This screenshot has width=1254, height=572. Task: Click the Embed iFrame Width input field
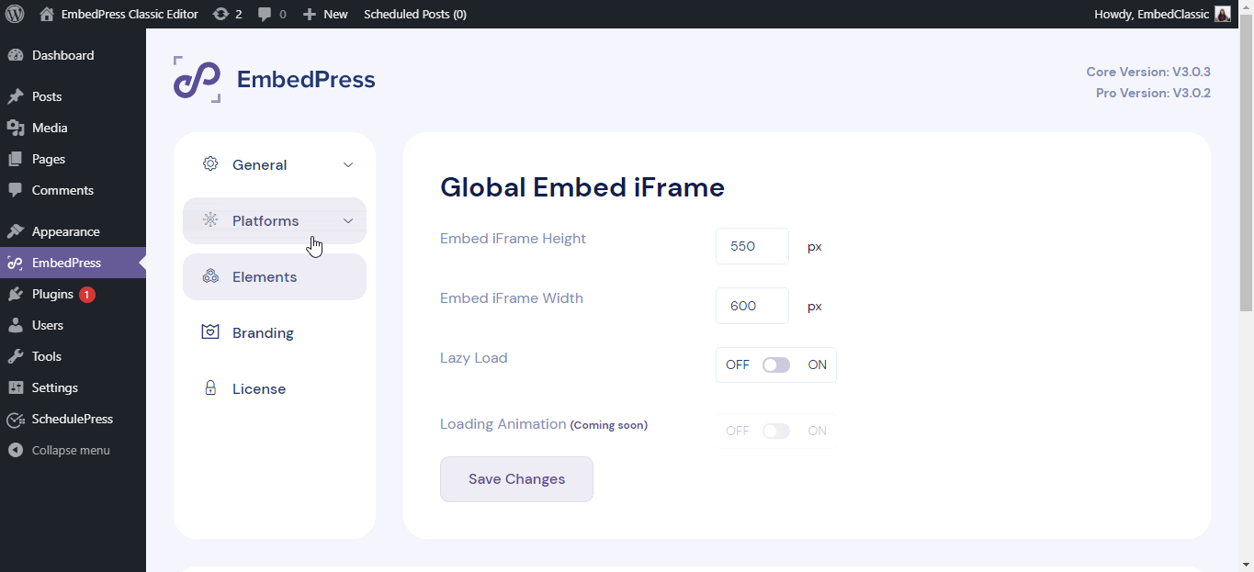[752, 306]
